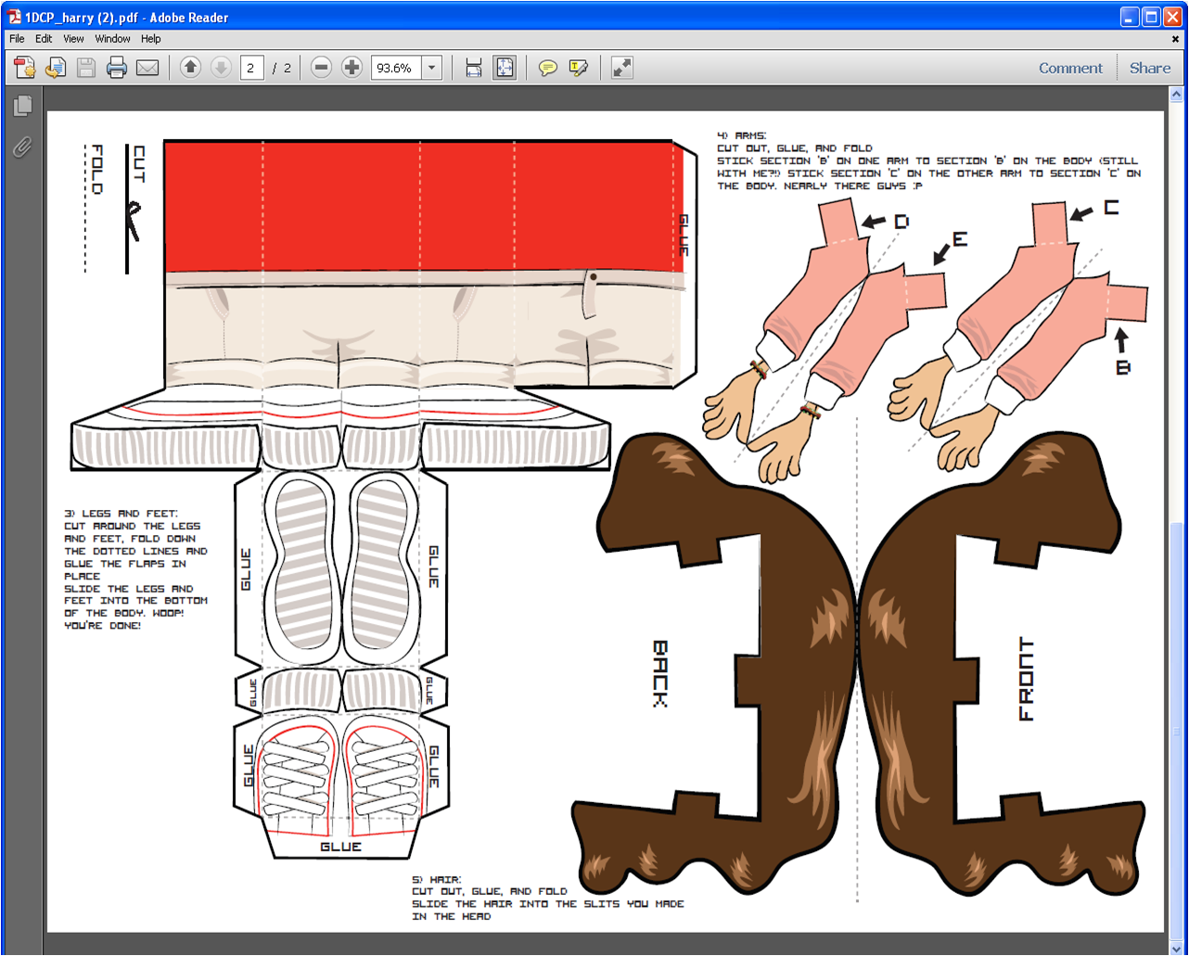This screenshot has height=956, width=1189.
Task: Click the '5) HAIR:' heading text
Action: (x=437, y=879)
